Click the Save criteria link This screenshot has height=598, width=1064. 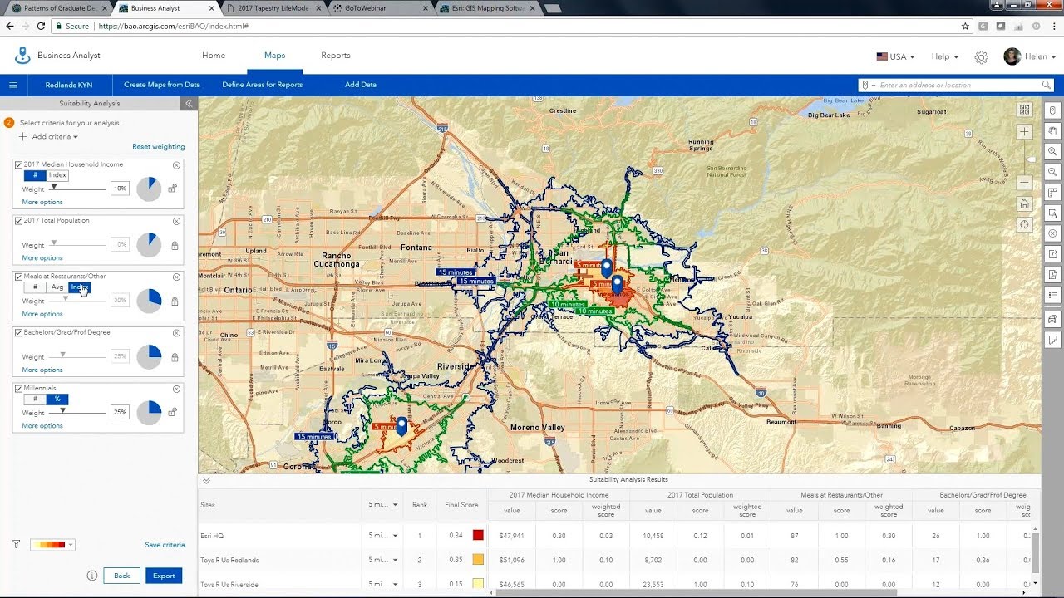[x=165, y=545]
